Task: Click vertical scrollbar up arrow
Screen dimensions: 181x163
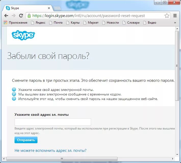Action: point(177,29)
